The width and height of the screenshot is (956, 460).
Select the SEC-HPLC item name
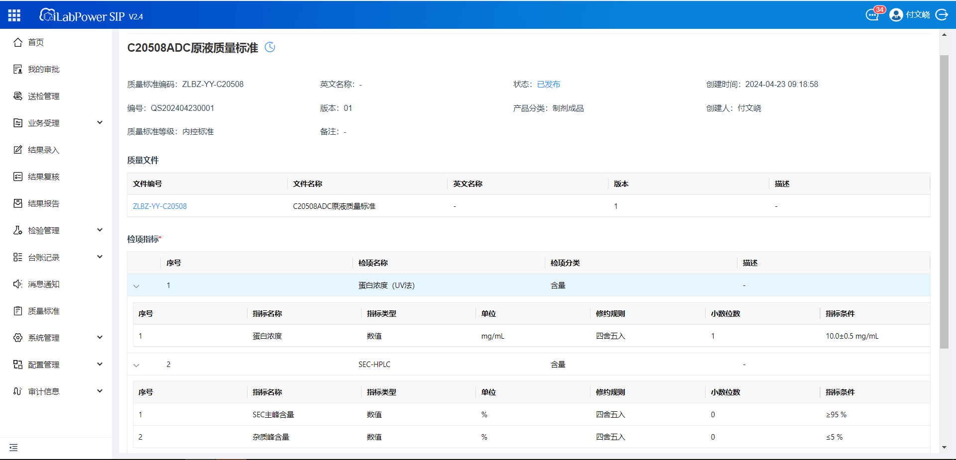[x=374, y=365]
